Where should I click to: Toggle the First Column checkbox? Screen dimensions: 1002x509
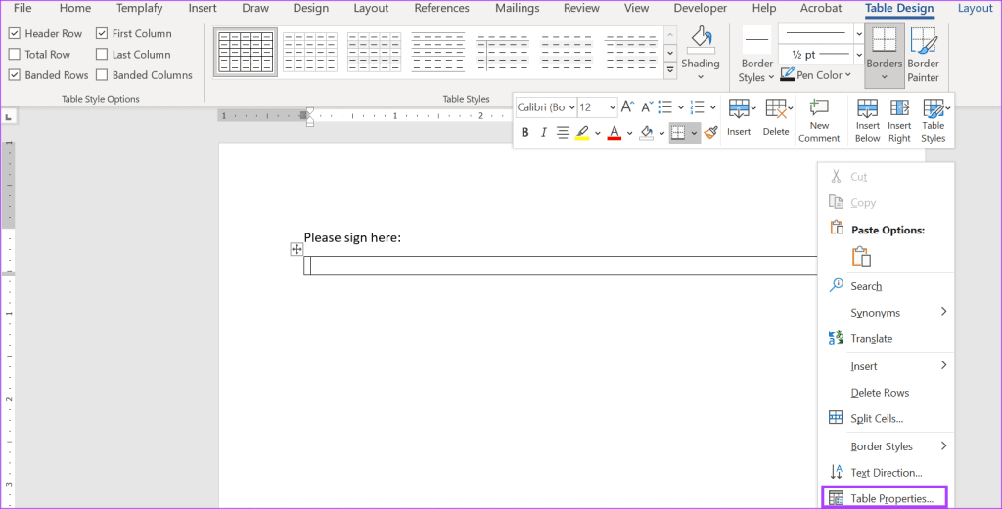102,33
